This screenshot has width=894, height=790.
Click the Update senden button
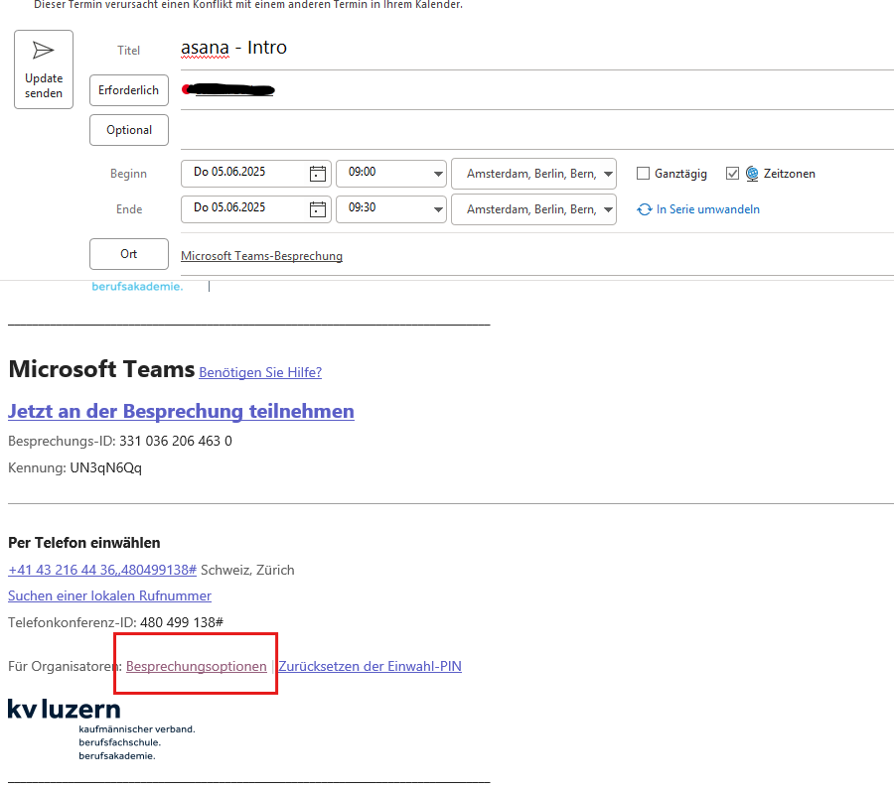point(44,69)
